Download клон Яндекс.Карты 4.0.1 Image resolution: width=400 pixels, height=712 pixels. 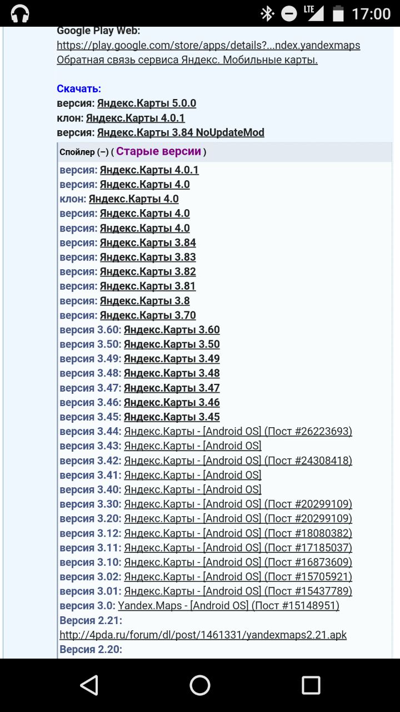(x=136, y=118)
